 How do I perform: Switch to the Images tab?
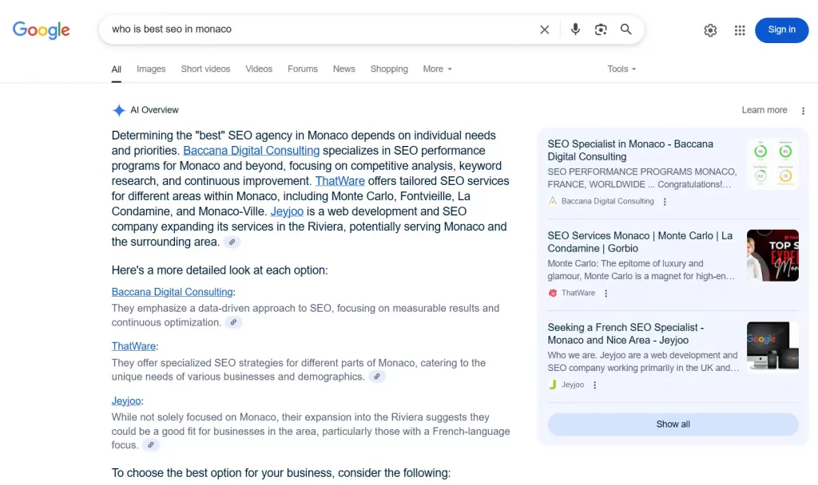pos(151,69)
